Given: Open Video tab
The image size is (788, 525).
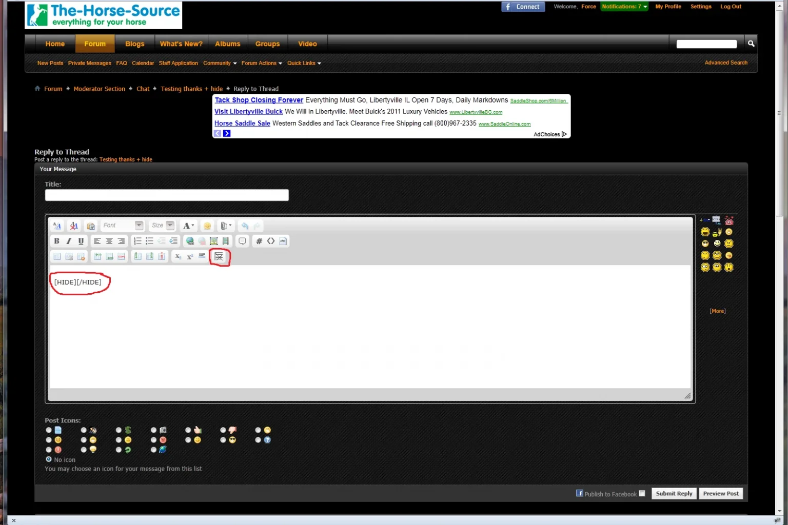Looking at the screenshot, I should [x=307, y=44].
